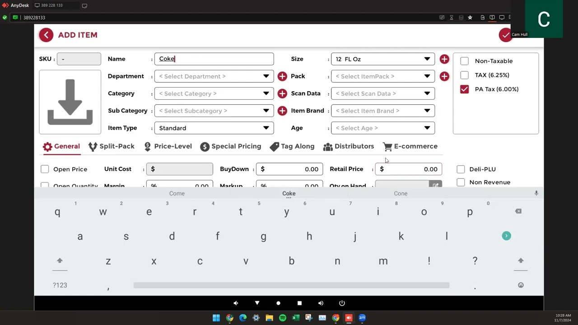578x325 pixels.
Task: Switch to the Price-Level tab
Action: 168,146
